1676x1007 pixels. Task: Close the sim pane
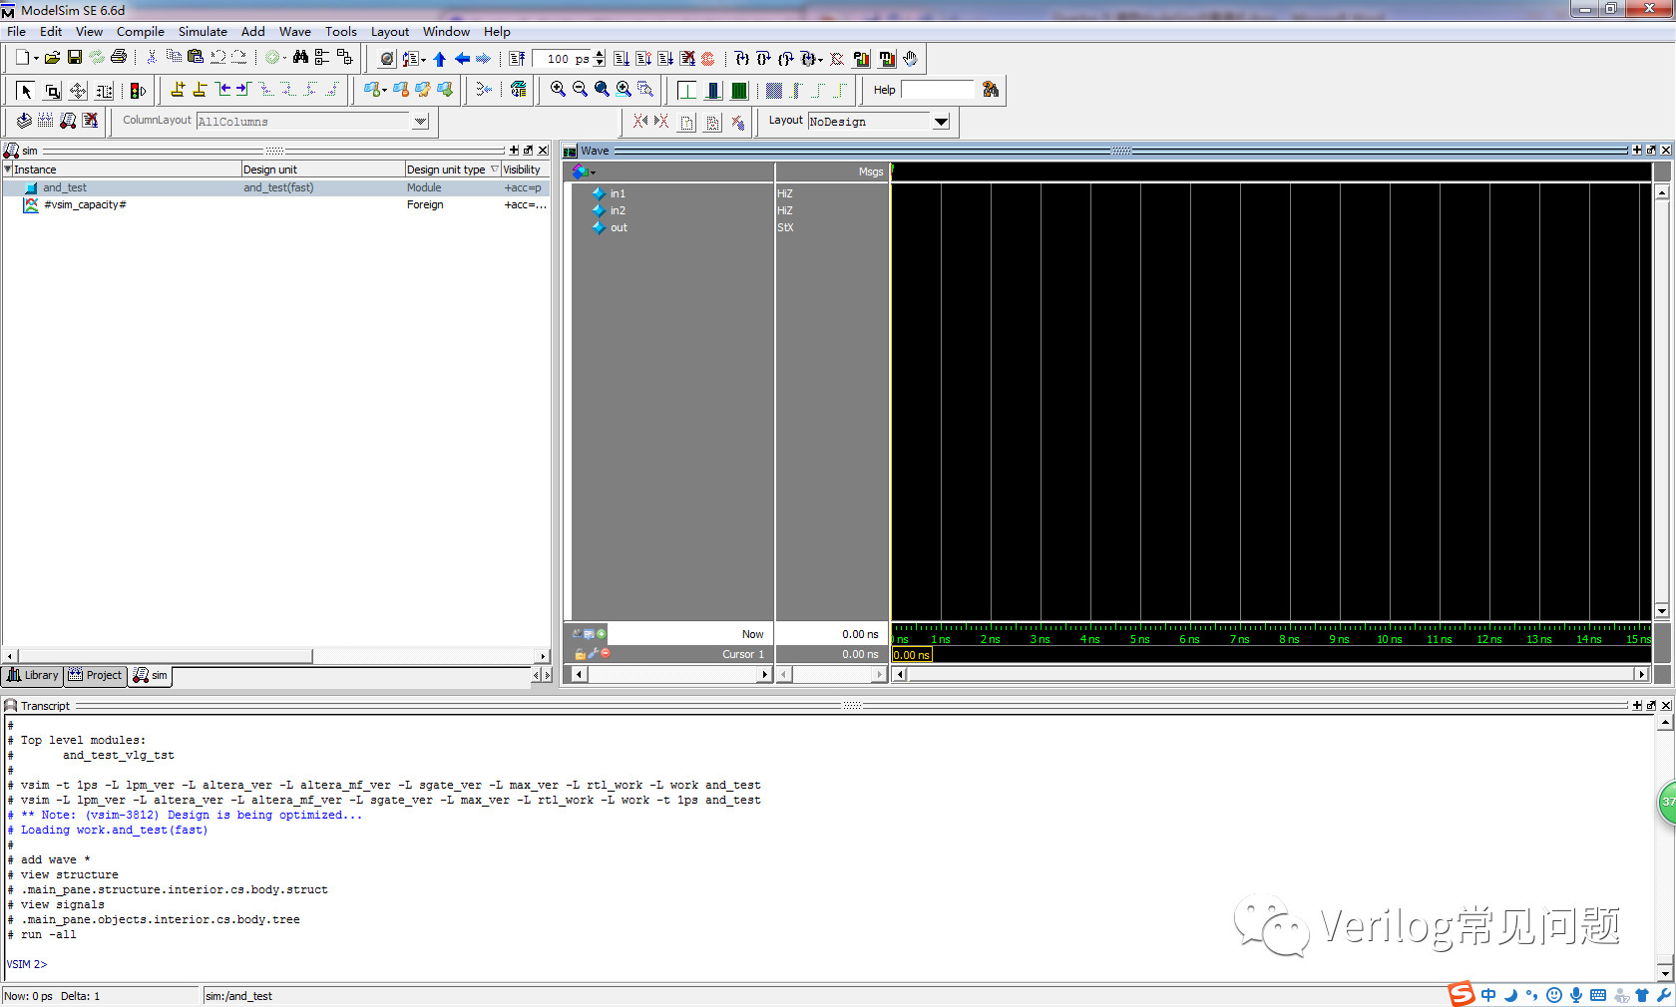coord(543,151)
